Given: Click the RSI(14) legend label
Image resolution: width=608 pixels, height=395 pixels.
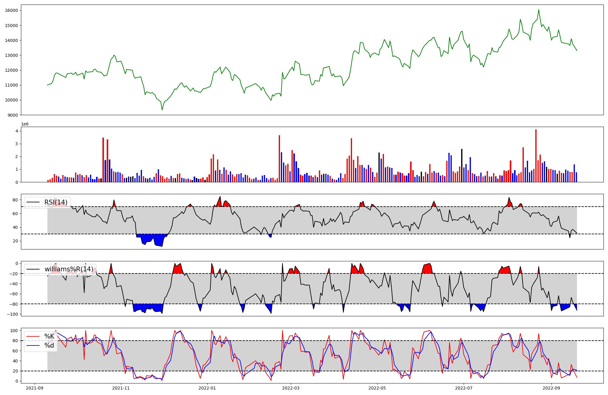Looking at the screenshot, I should (56, 202).
